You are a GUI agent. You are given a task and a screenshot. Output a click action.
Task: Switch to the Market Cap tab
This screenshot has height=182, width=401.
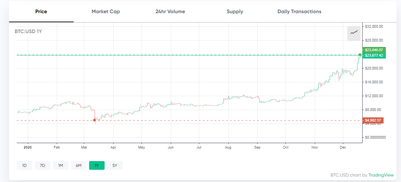click(106, 12)
